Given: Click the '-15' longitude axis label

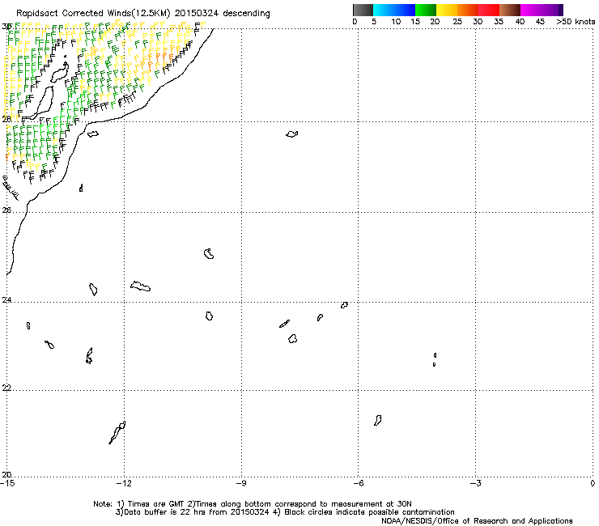Looking at the screenshot, I should (x=7, y=484).
